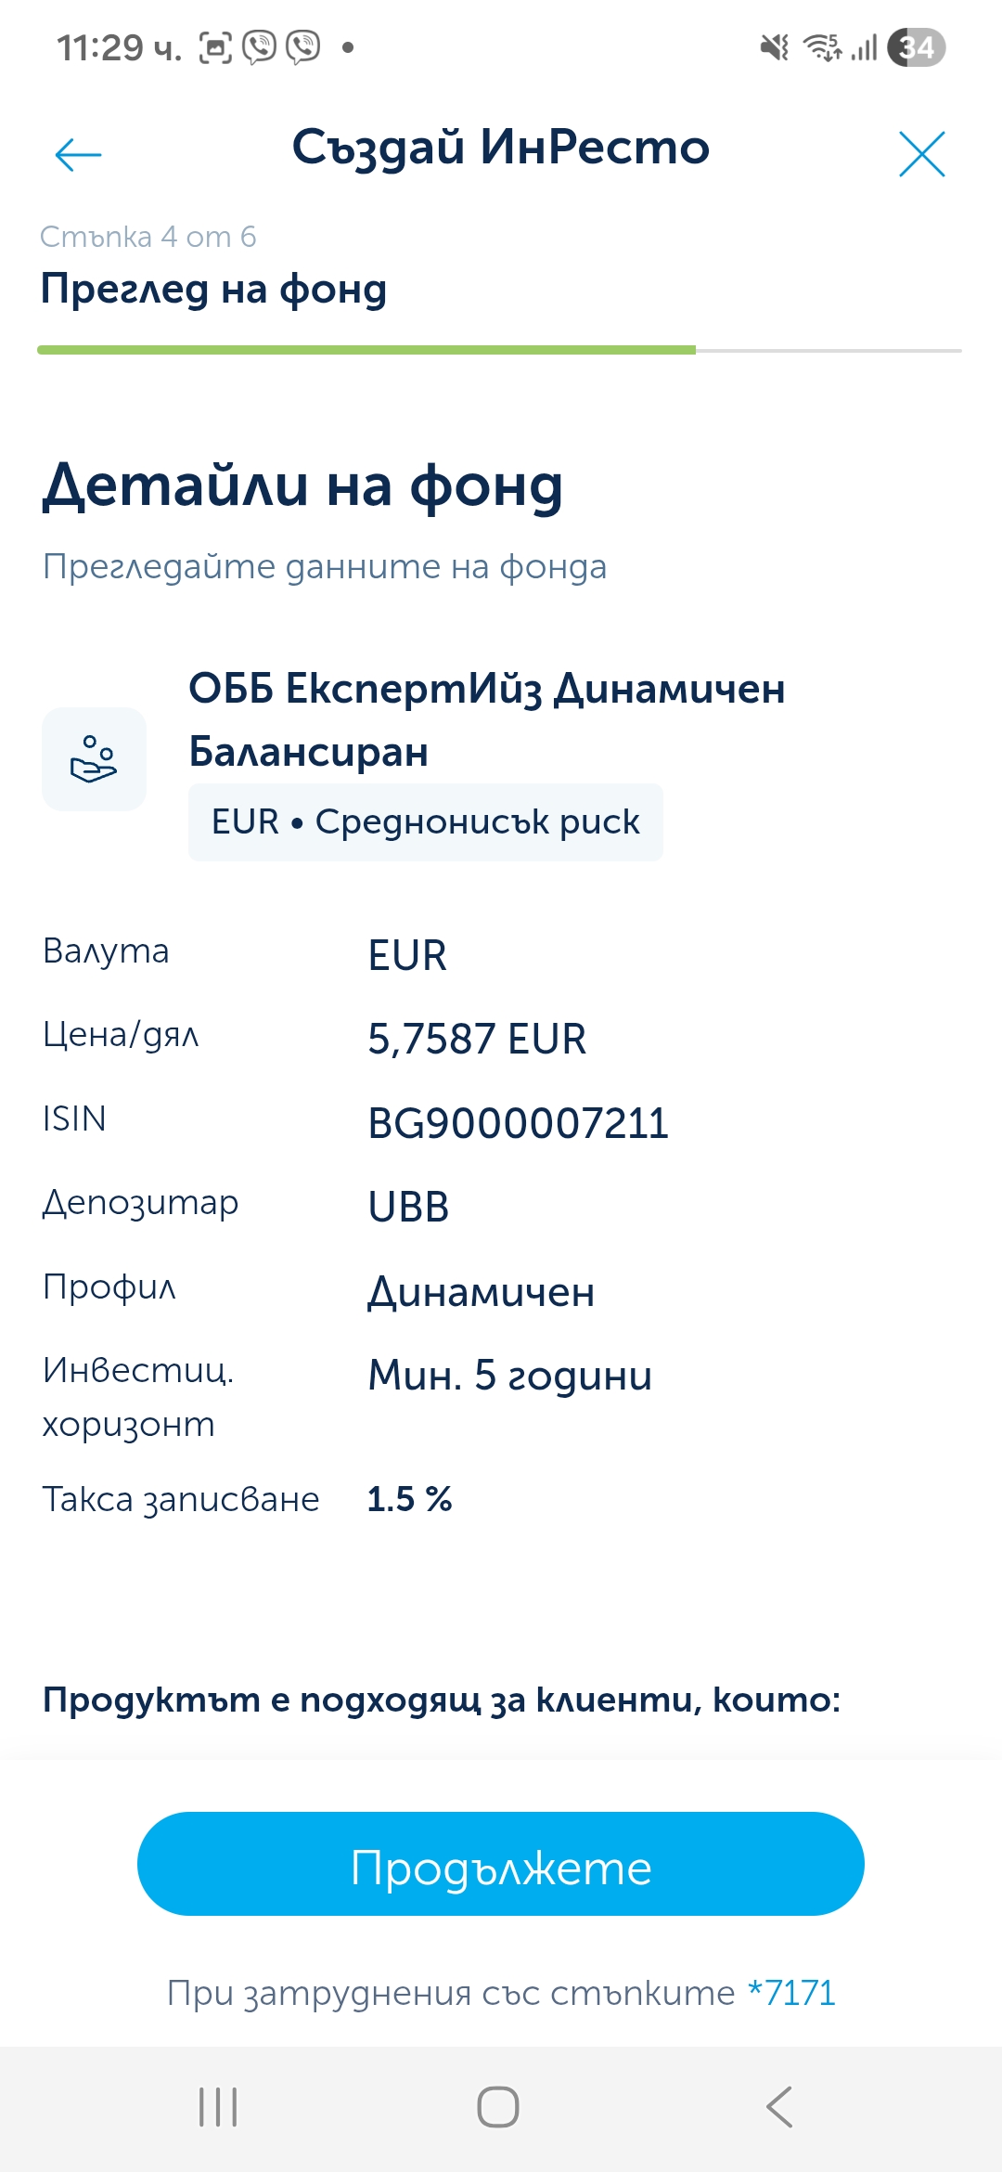Image resolution: width=1002 pixels, height=2172 pixels.
Task: Call the *7171 help number link
Action: tap(791, 1993)
